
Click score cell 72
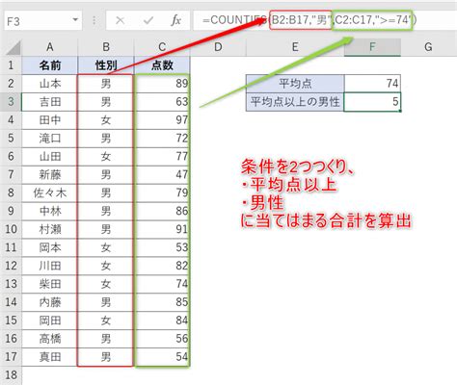coord(162,139)
